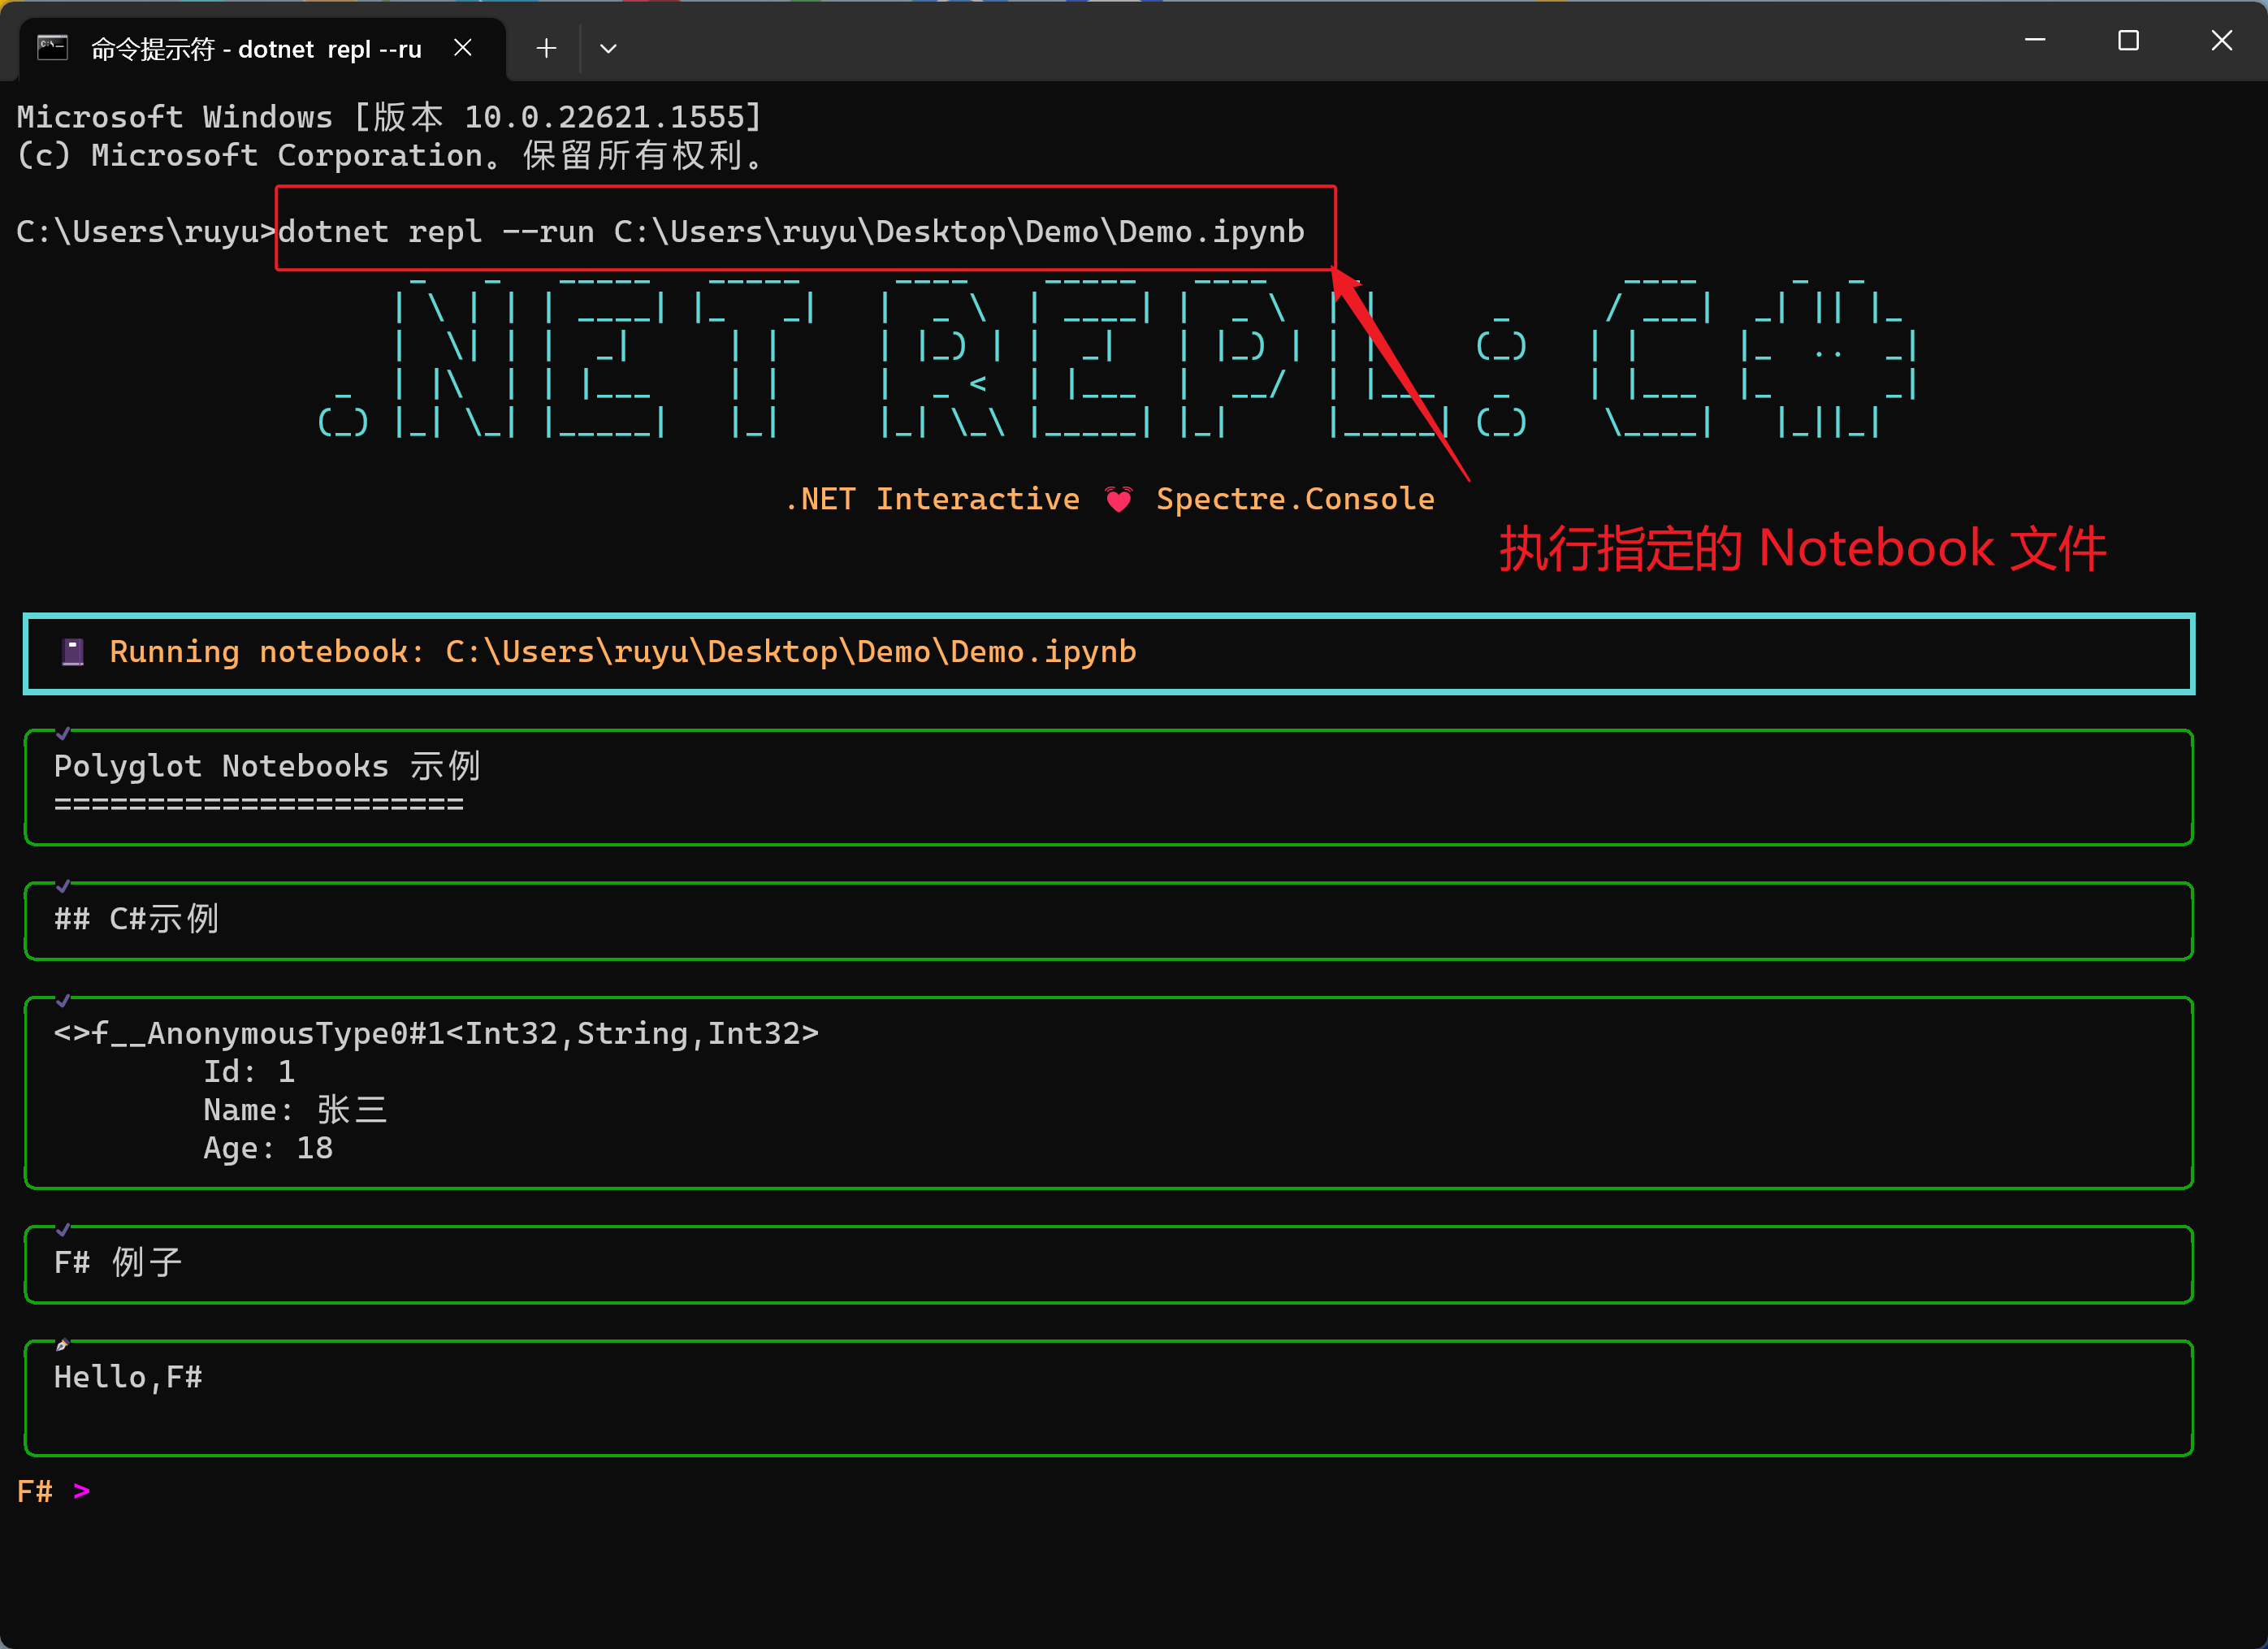Close the terminal window
The width and height of the screenshot is (2268, 1649).
[2221, 40]
